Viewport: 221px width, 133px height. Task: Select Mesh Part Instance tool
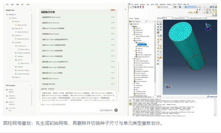click(x=158, y=24)
